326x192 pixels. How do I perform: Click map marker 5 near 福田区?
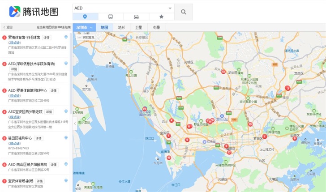click(227, 146)
